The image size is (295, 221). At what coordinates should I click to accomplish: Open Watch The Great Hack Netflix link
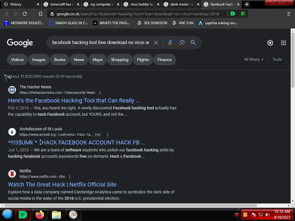[62, 184]
